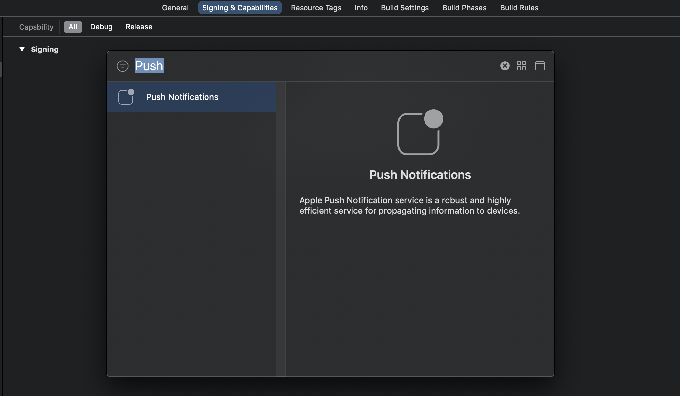Open the Resource Tags tab
This screenshot has width=680, height=396.
tap(316, 8)
